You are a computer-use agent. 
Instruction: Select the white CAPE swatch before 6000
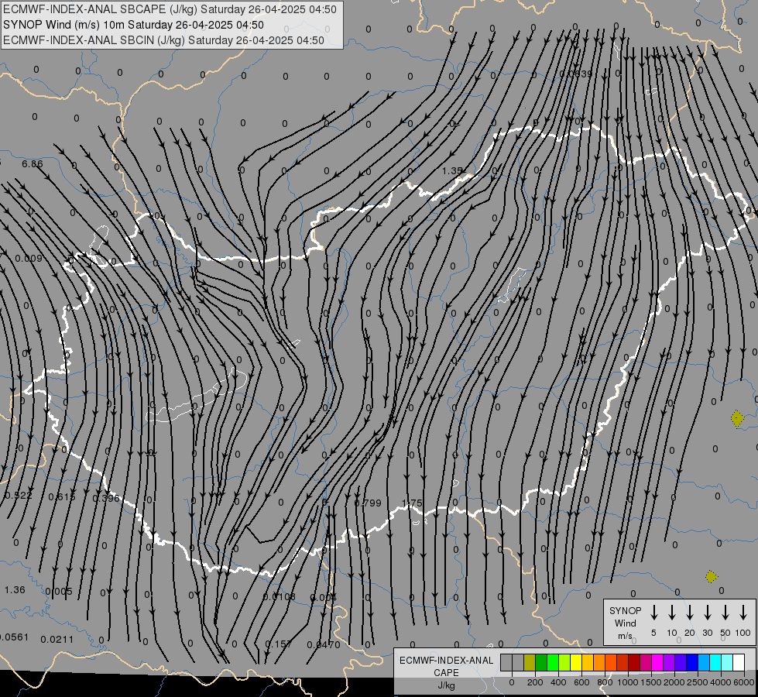tap(739, 662)
